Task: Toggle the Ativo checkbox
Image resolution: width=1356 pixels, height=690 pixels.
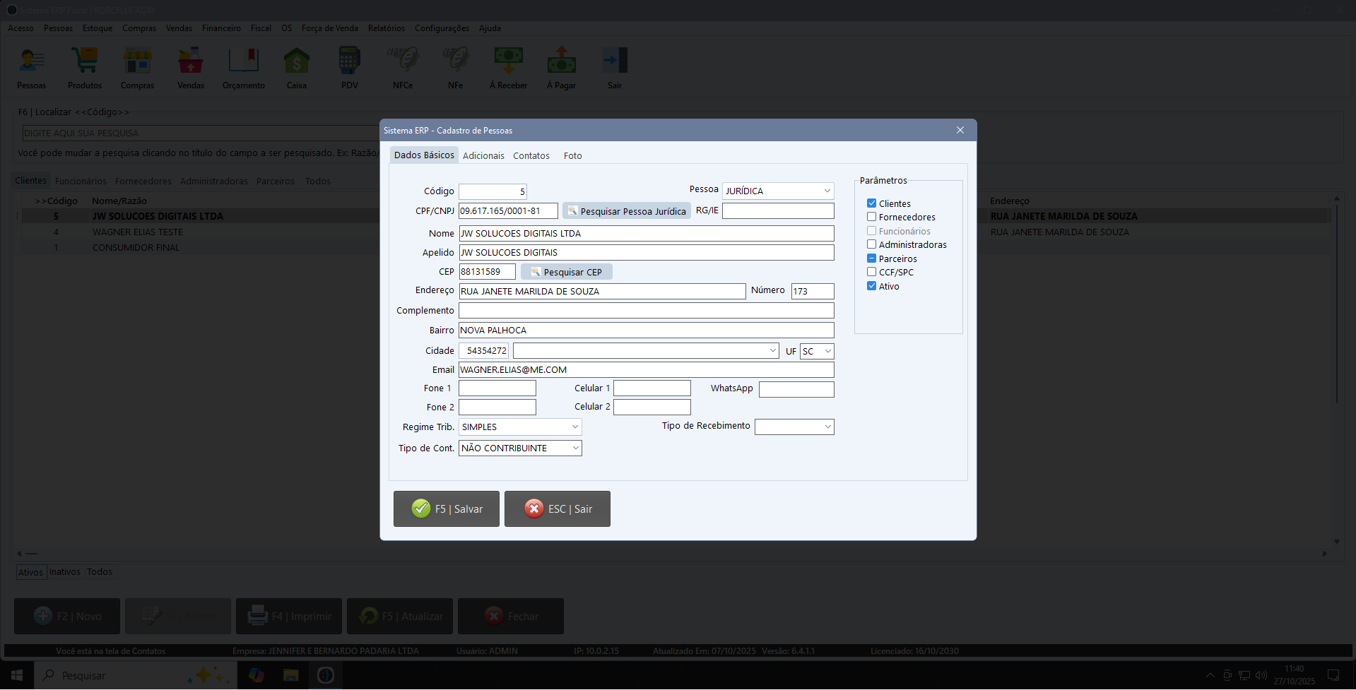Action: click(x=871, y=286)
